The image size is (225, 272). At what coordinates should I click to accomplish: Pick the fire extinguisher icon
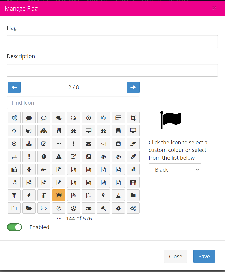(44, 195)
